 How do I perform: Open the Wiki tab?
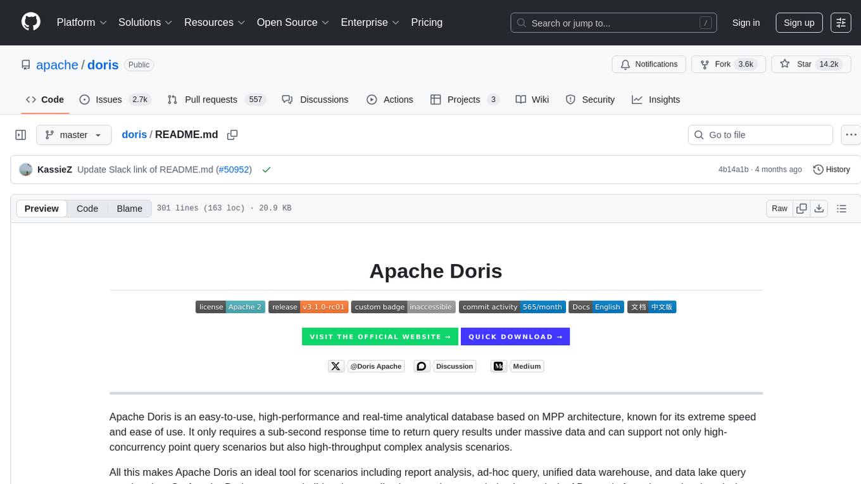(532, 99)
